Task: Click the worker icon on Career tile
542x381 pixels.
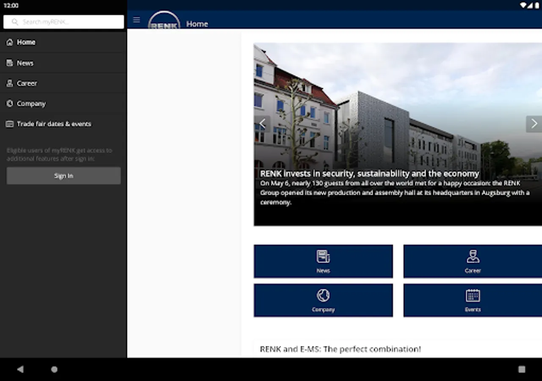Action: pyautogui.click(x=473, y=257)
